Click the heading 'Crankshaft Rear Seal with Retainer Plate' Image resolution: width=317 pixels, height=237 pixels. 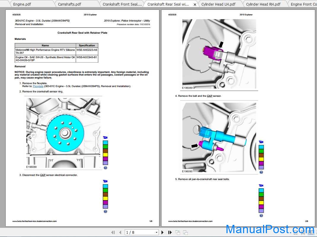[x=82, y=33]
